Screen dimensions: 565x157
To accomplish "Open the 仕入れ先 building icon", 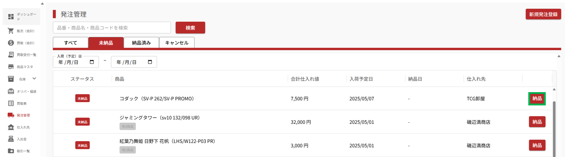I will coord(11,127).
